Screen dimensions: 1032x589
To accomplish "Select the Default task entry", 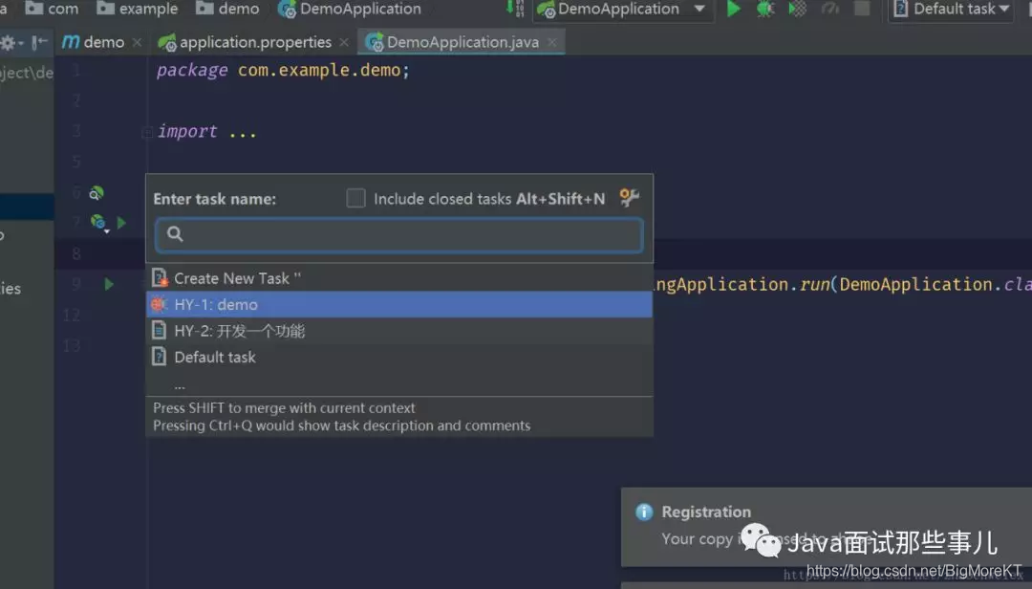I will 398,357.
